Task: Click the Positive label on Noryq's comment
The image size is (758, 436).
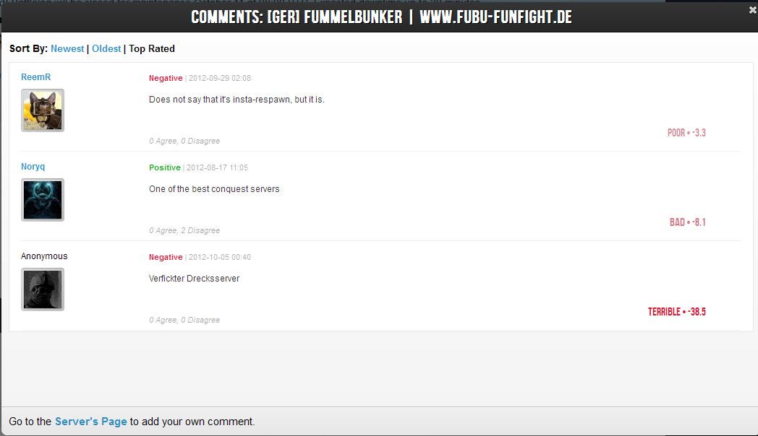Action: point(165,167)
